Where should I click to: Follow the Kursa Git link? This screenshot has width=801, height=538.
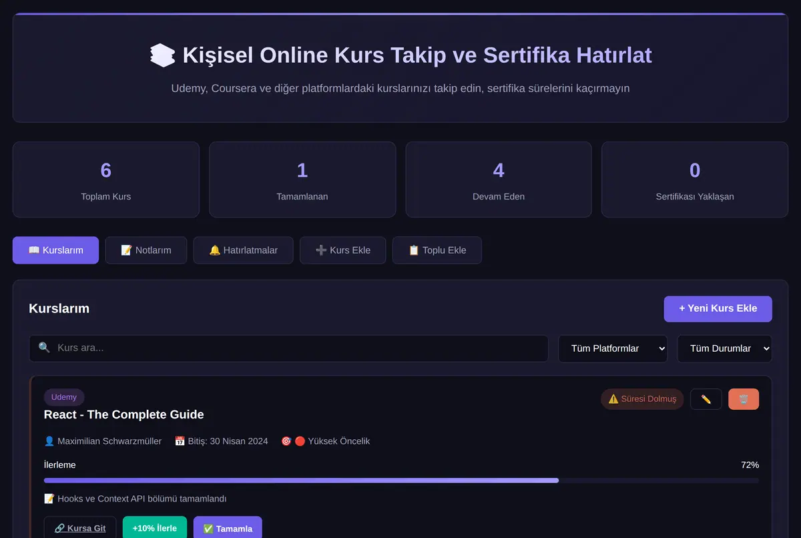pos(80,528)
